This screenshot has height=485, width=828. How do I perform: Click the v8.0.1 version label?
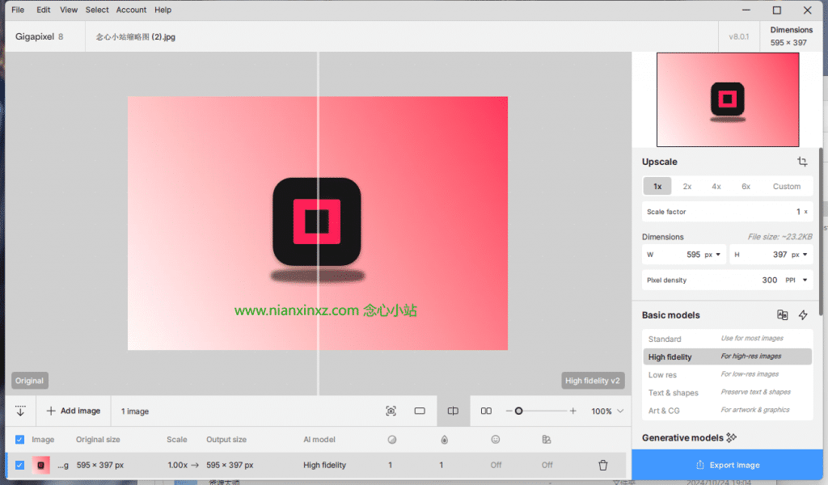(x=739, y=37)
